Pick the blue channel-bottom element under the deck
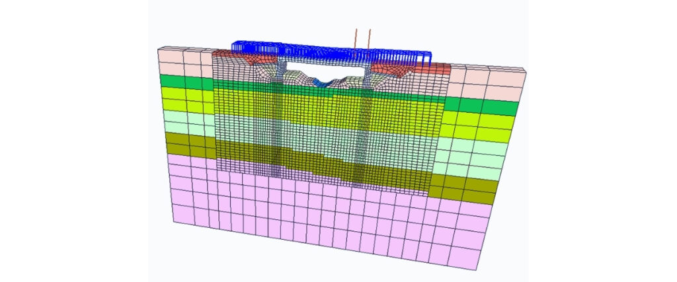The height and width of the screenshot is (282, 677). point(322,83)
